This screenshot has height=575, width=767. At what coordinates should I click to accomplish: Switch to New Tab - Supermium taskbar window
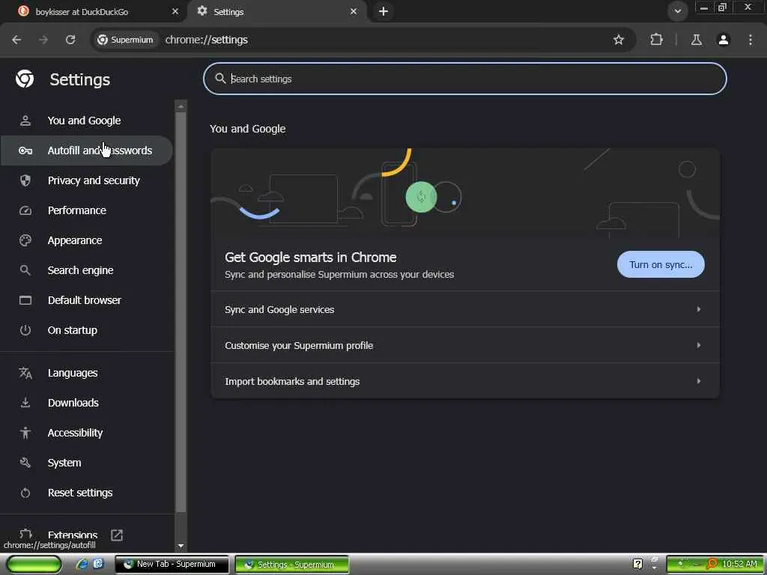coord(172,565)
